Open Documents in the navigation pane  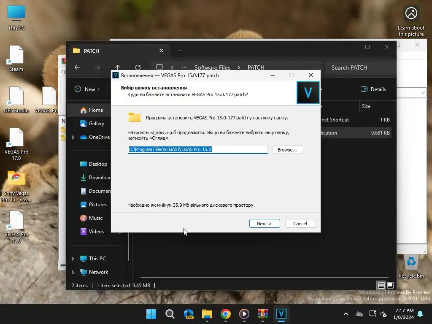(x=95, y=191)
